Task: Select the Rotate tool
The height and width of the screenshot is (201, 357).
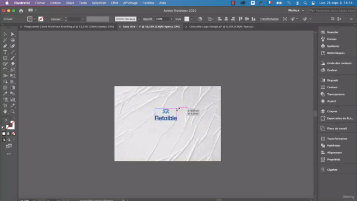Action: (5, 70)
